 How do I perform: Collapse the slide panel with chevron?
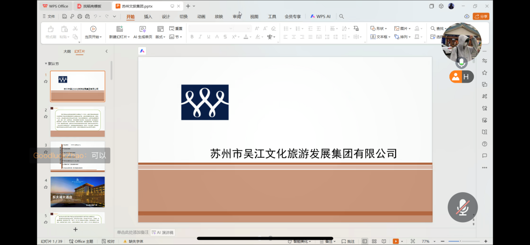[106, 51]
